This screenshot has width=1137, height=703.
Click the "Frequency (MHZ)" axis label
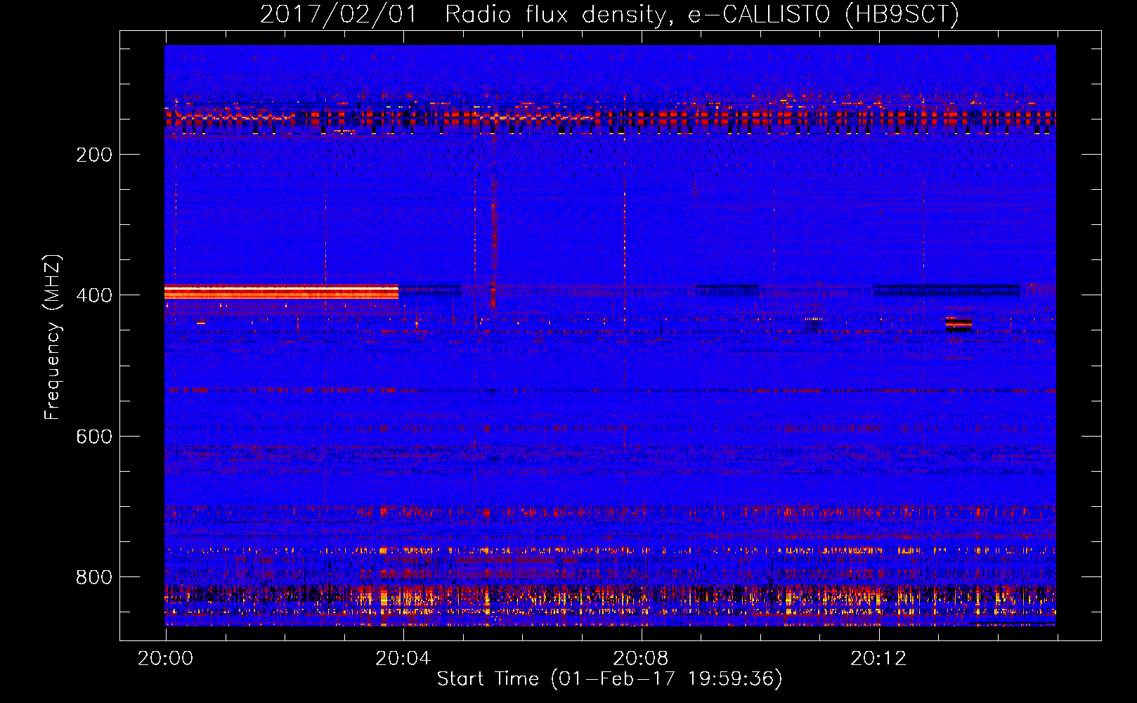coord(53,337)
